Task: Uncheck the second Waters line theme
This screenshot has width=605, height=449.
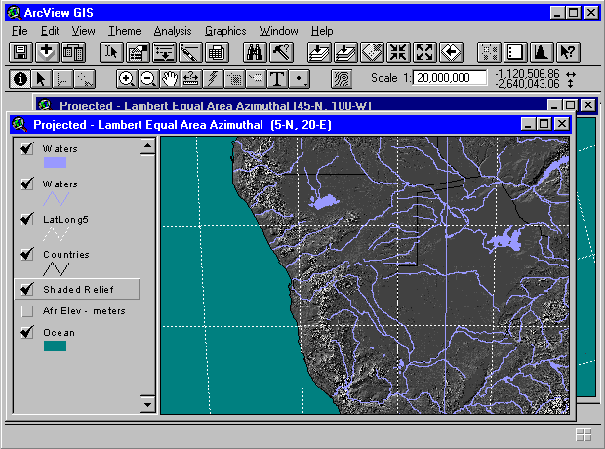Action: click(x=27, y=184)
